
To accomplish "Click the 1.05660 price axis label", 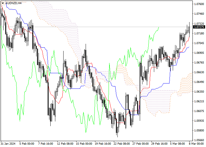I will coord(199,140).
